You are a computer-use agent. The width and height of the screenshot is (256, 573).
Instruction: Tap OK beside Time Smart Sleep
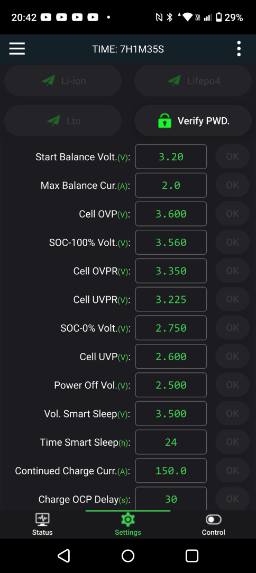coord(232,442)
